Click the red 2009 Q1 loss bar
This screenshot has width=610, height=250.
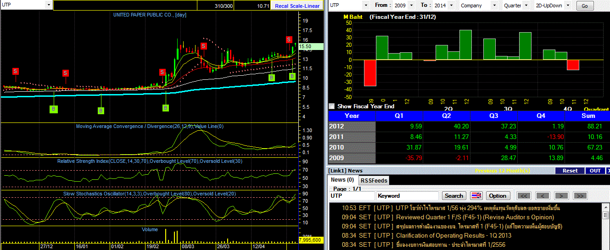tap(370, 73)
